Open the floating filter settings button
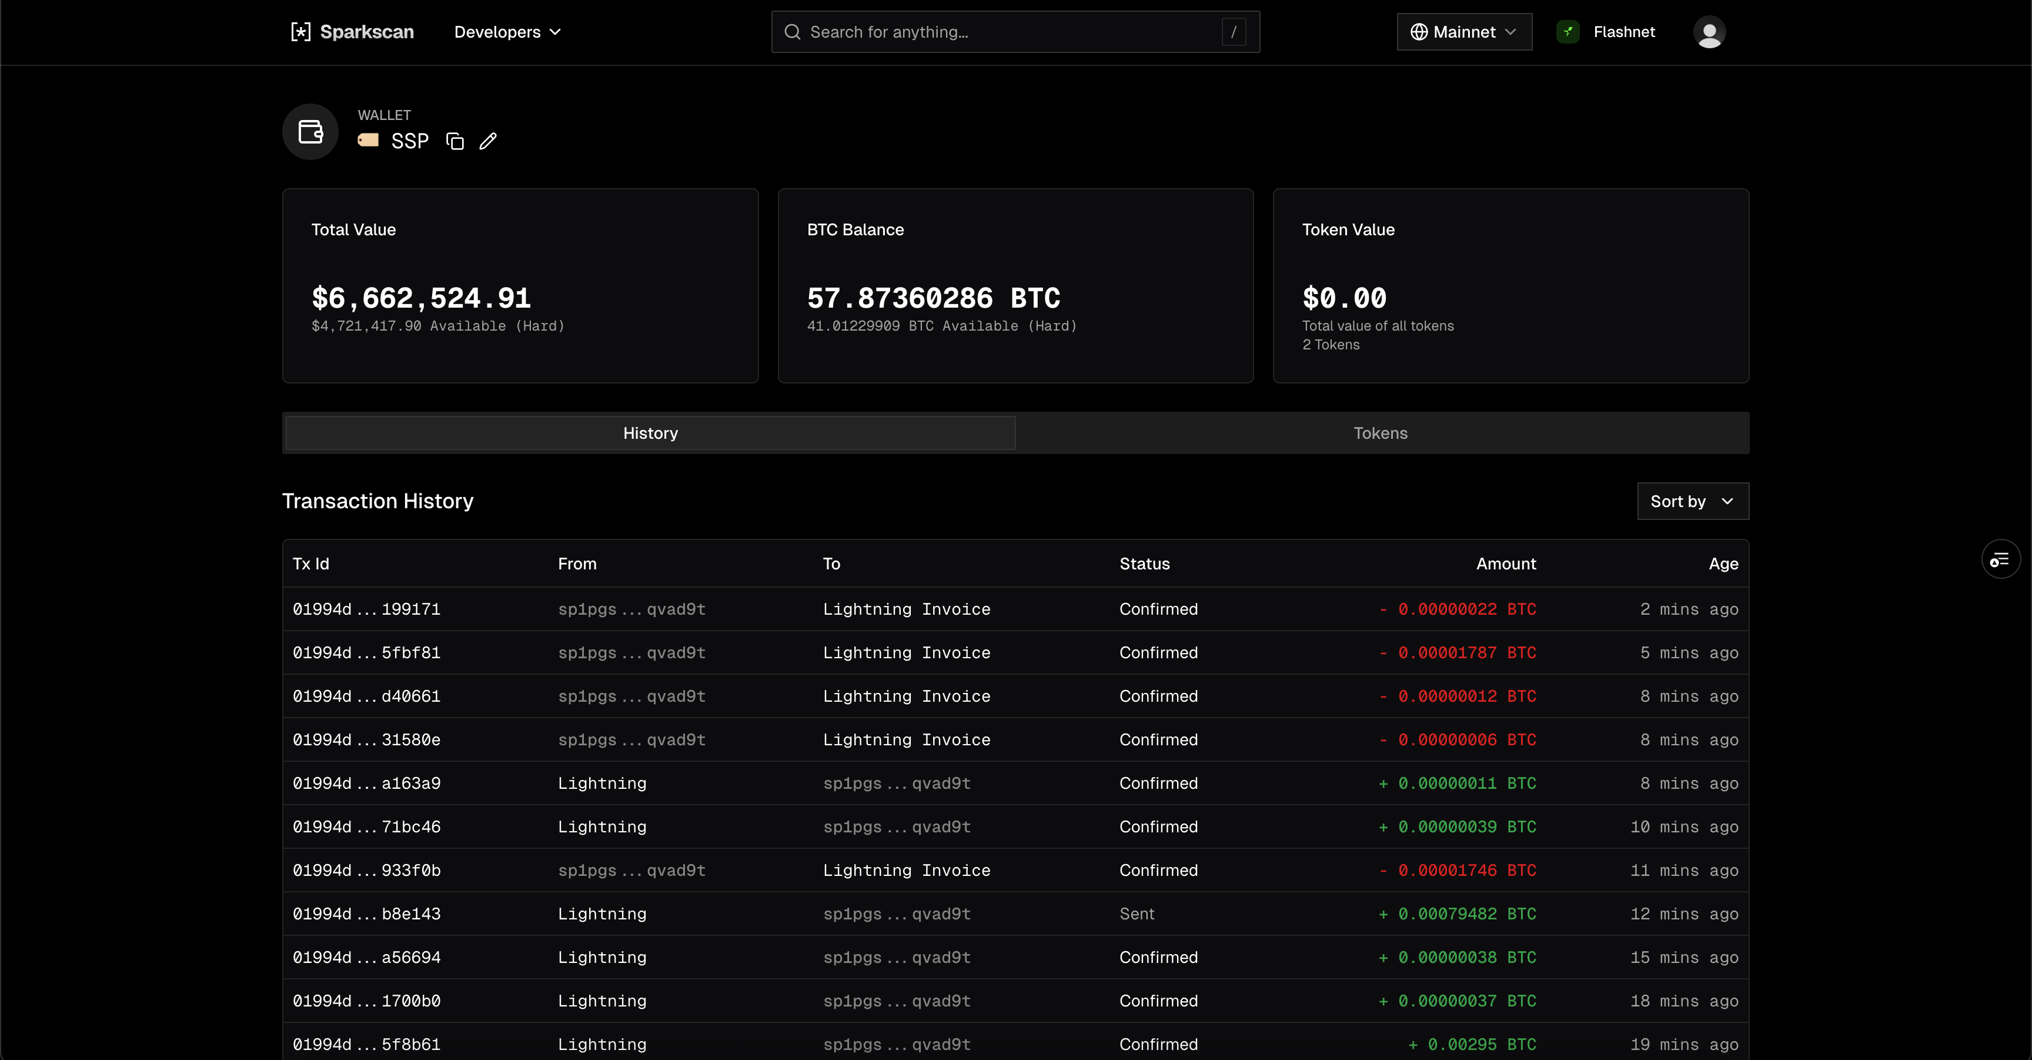 click(x=2000, y=559)
